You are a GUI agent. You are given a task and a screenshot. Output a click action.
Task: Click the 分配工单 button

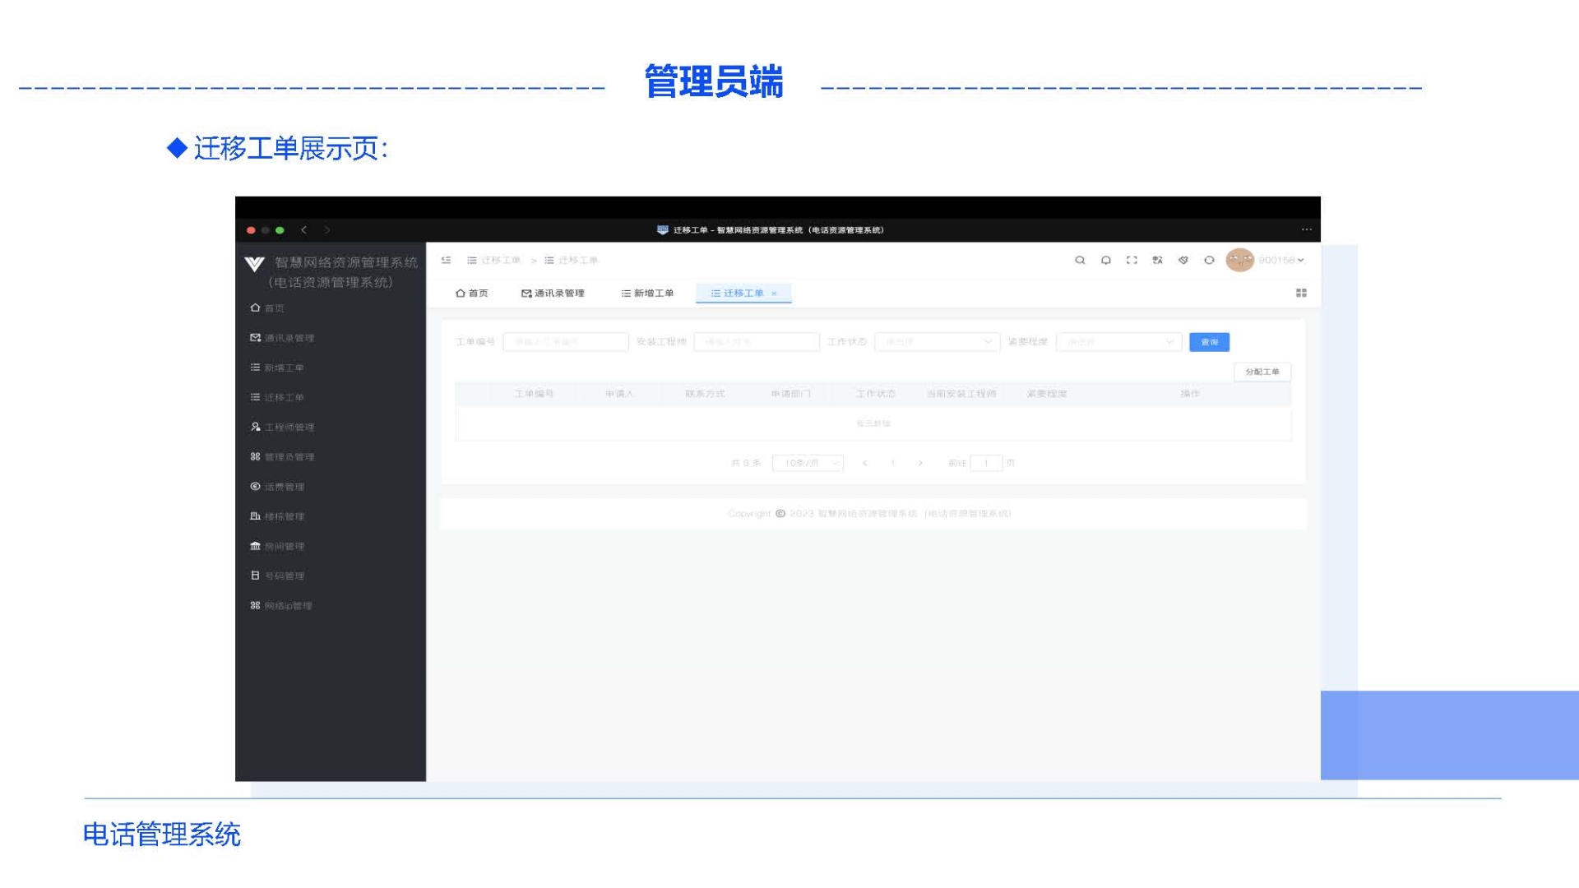tap(1262, 372)
